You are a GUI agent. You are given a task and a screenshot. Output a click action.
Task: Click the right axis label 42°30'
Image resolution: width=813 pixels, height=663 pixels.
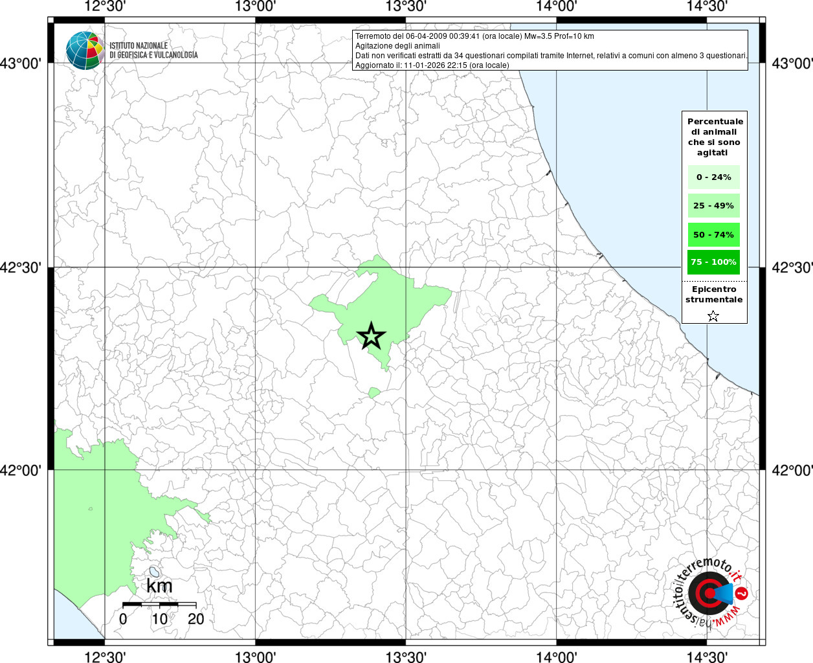[792, 267]
